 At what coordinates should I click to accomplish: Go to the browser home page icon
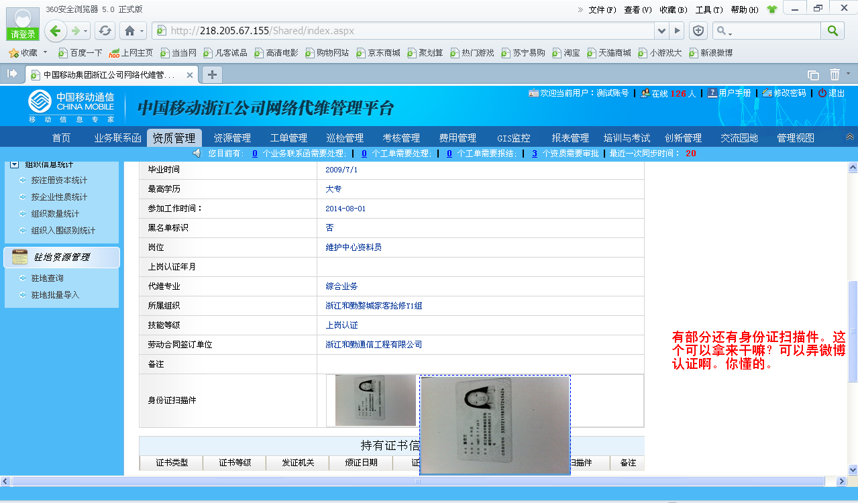pos(129,31)
